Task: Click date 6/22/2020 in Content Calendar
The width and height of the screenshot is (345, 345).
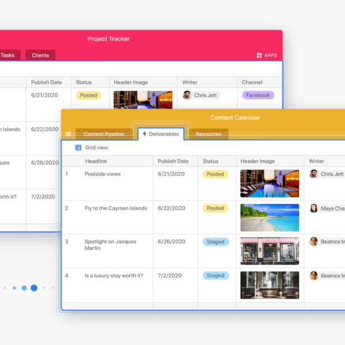Action: point(171,208)
